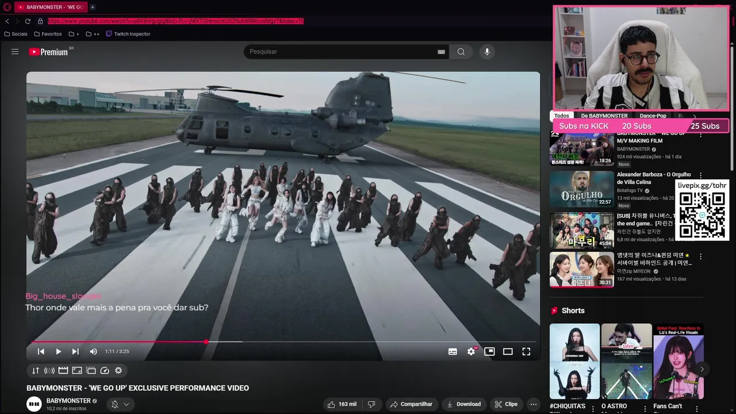Mute the video volume
The width and height of the screenshot is (736, 414).
pos(93,351)
